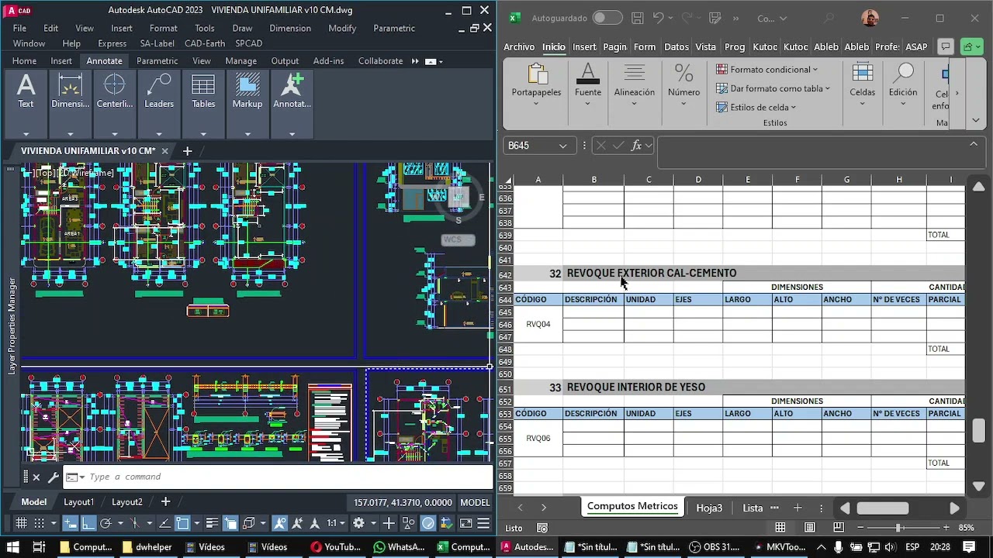
Task: Toggle AutoCAD snap mode
Action: pyautogui.click(x=39, y=524)
